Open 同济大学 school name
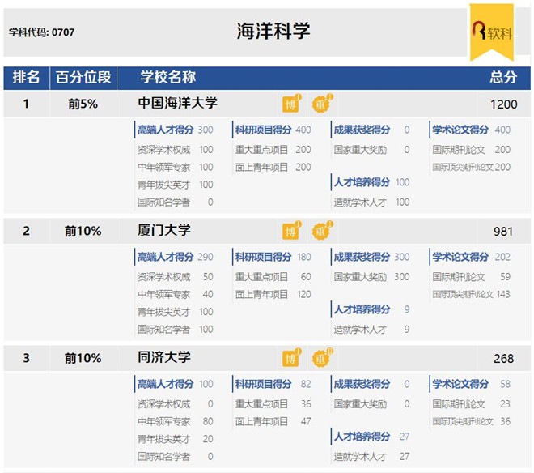Image resolution: width=534 pixels, height=473 pixels. tap(164, 357)
